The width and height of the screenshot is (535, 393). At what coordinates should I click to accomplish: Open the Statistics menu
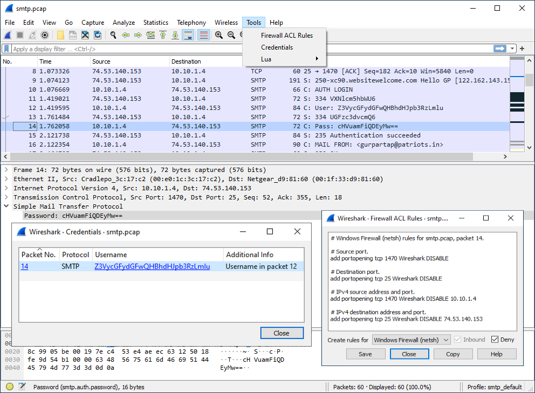[155, 23]
